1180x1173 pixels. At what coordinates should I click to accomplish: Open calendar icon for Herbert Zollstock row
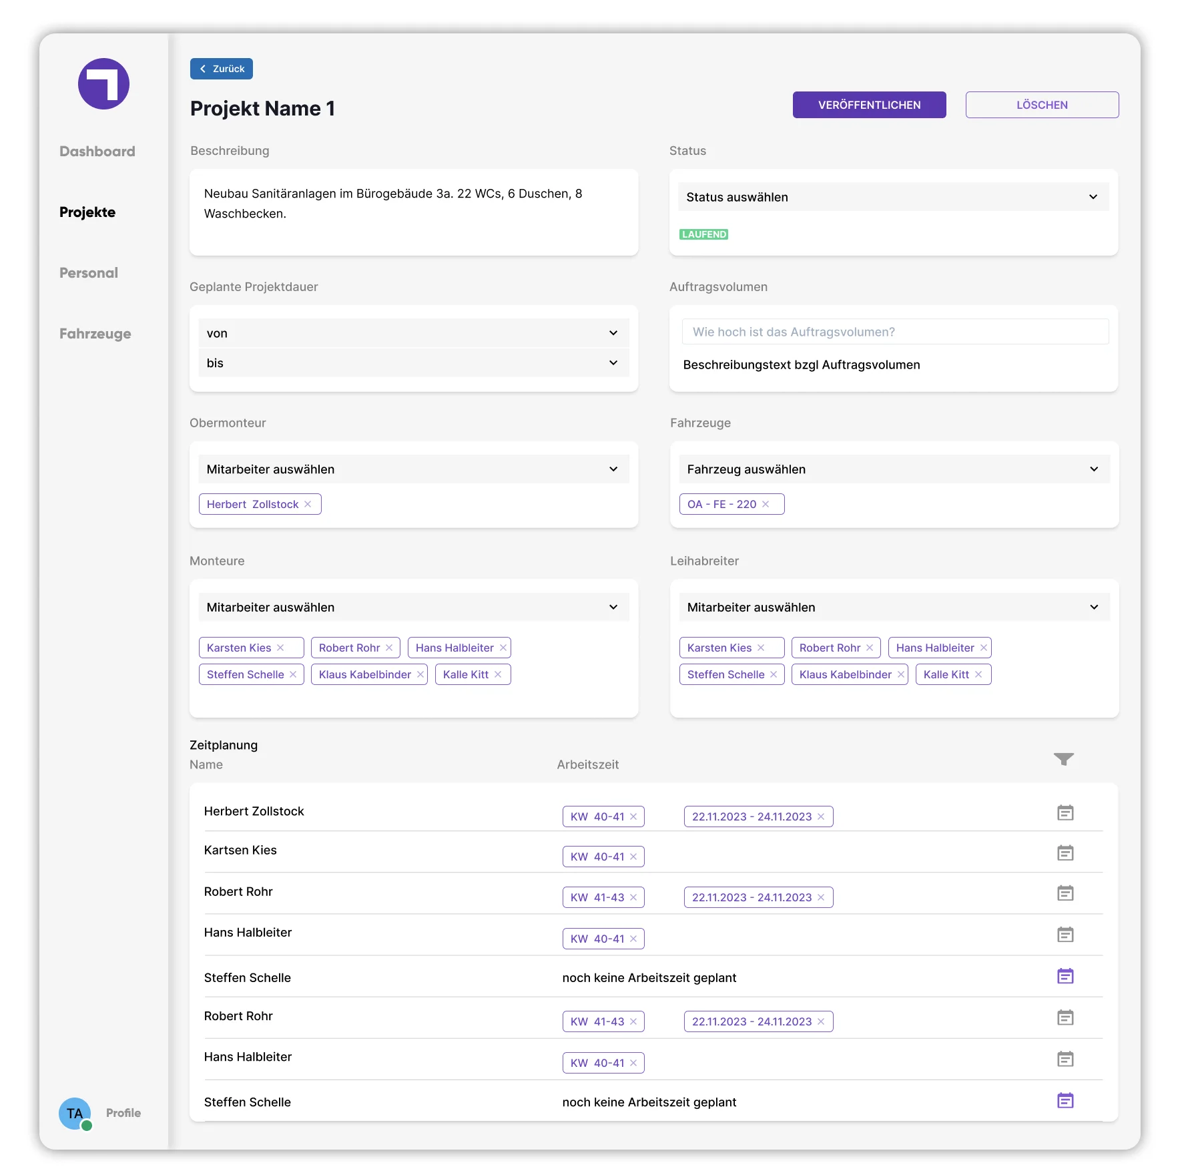point(1065,812)
